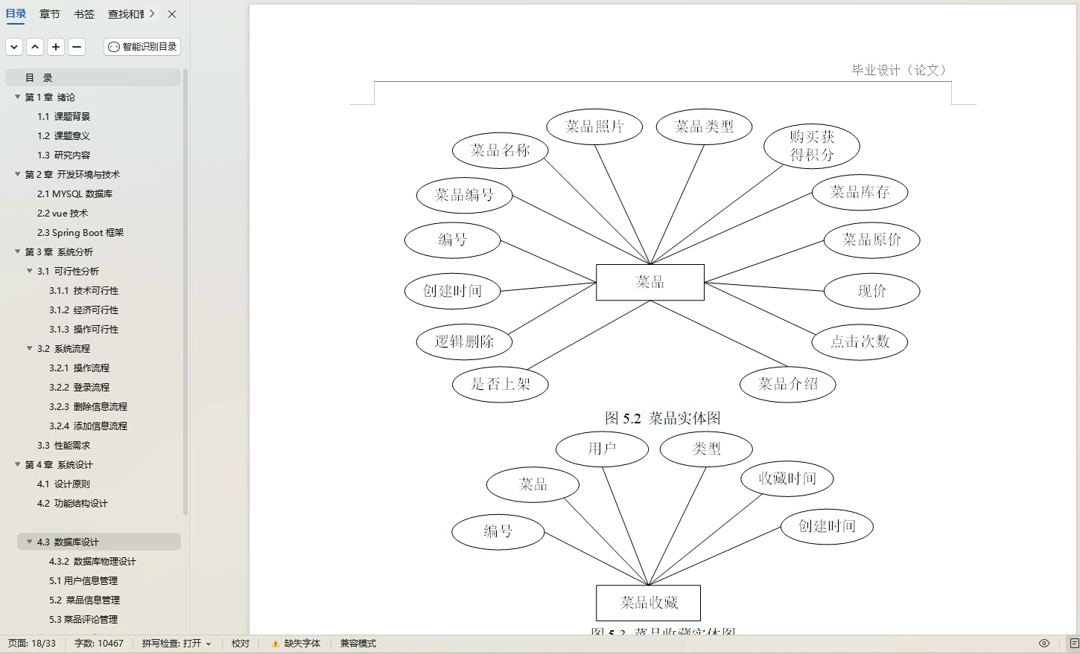Navigate to 1.3 研究内容
The width and height of the screenshot is (1080, 654).
(x=64, y=155)
